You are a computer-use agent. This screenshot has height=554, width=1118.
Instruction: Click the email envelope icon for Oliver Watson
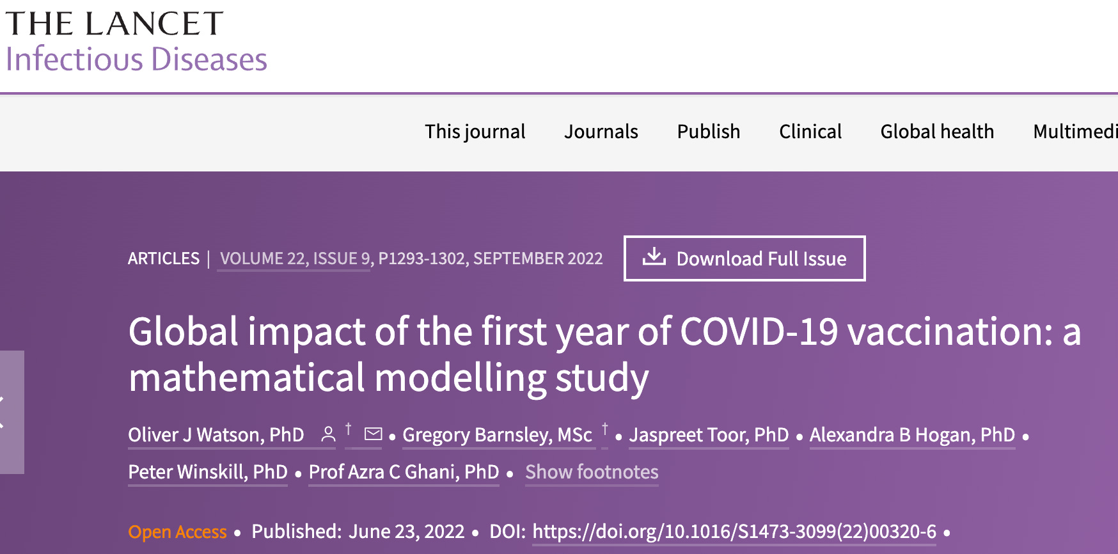[x=373, y=435]
